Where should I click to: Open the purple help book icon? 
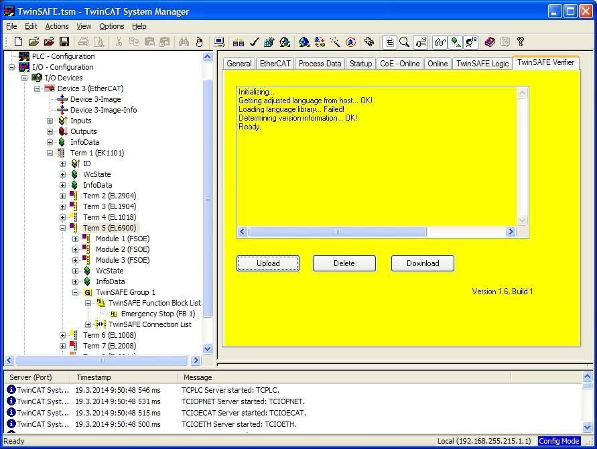(490, 42)
